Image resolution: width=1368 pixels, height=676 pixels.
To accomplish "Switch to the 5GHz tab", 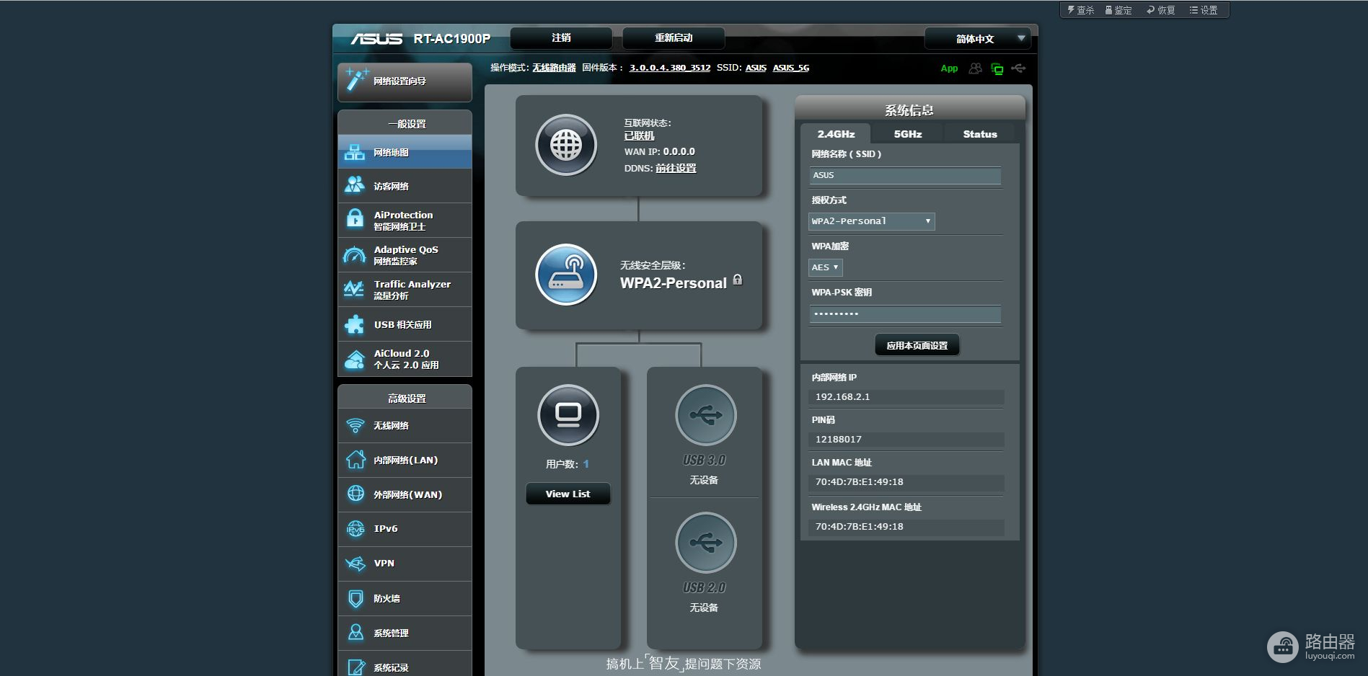I will 908,134.
